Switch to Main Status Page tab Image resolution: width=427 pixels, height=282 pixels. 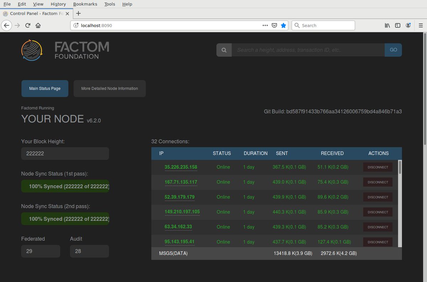click(x=45, y=89)
